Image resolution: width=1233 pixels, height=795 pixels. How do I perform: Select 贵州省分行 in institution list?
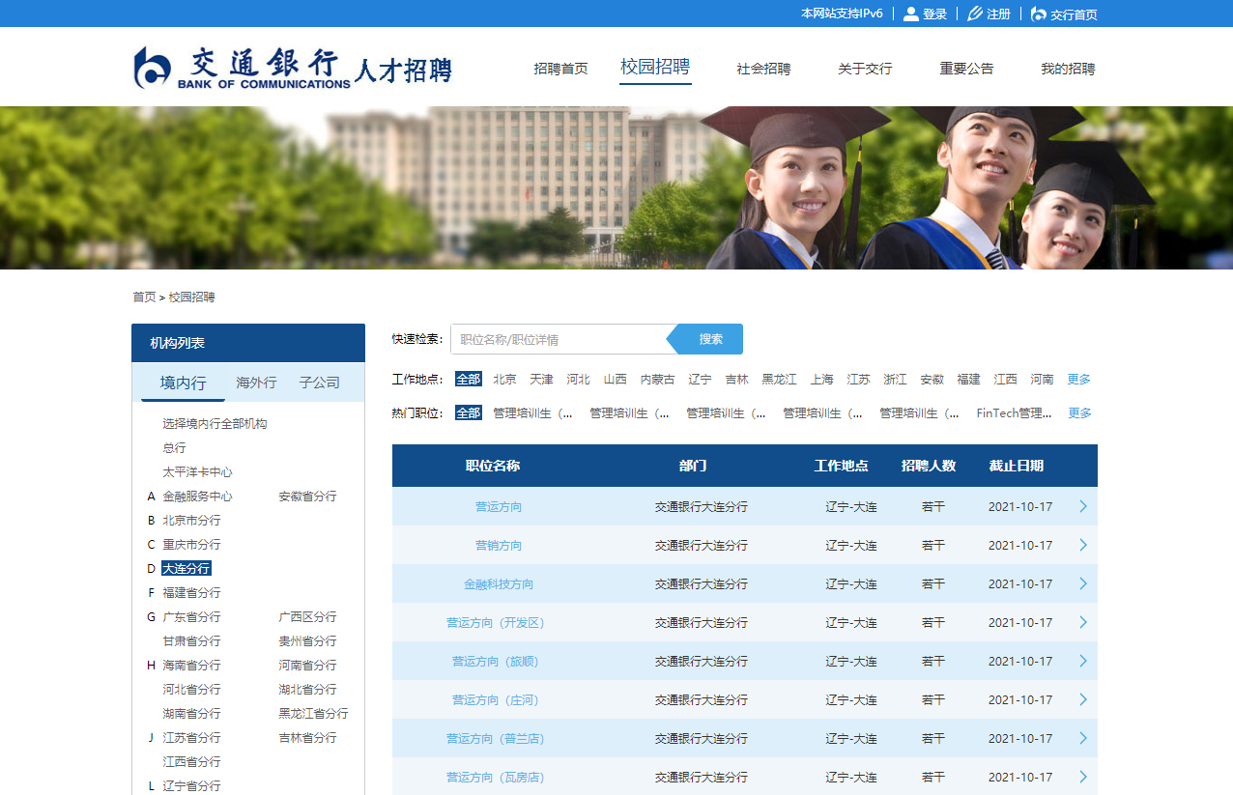[307, 641]
